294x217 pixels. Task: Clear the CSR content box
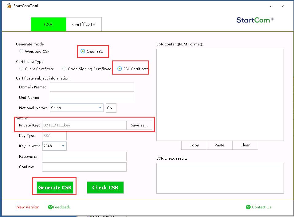click(x=245, y=145)
